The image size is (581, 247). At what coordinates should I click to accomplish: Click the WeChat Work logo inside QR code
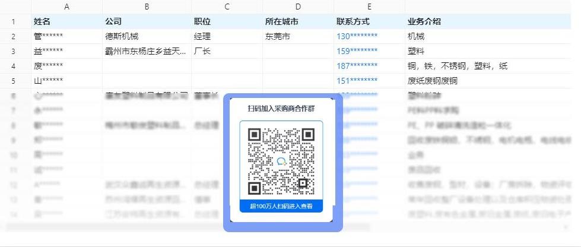pos(281,161)
